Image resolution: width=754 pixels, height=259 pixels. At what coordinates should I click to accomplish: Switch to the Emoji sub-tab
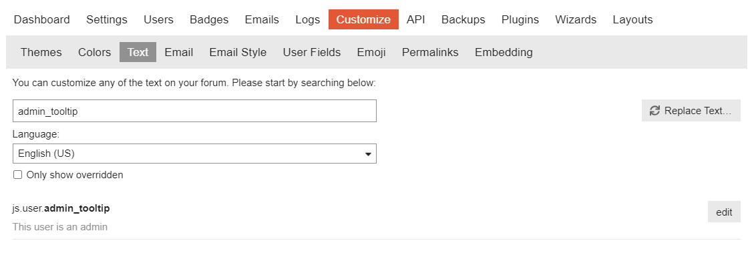(371, 52)
